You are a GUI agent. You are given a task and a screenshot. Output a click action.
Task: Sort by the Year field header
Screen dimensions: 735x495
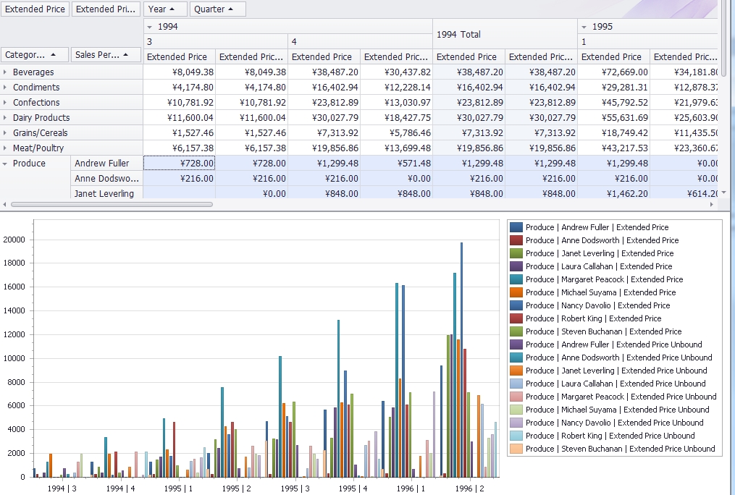pos(165,9)
